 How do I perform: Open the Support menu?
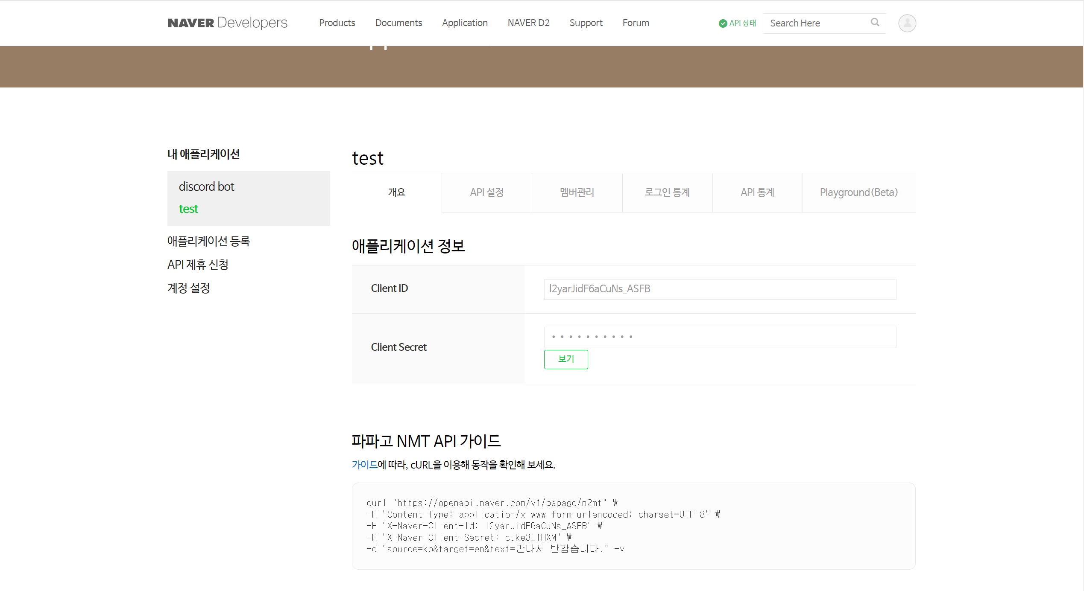click(x=586, y=23)
